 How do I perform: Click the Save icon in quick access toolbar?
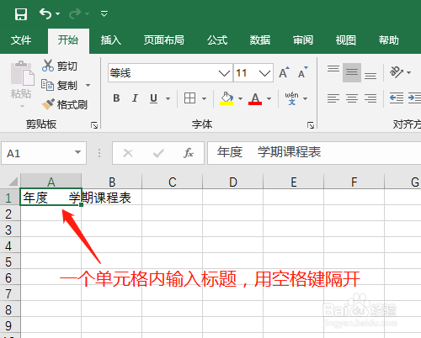pyautogui.click(x=21, y=13)
